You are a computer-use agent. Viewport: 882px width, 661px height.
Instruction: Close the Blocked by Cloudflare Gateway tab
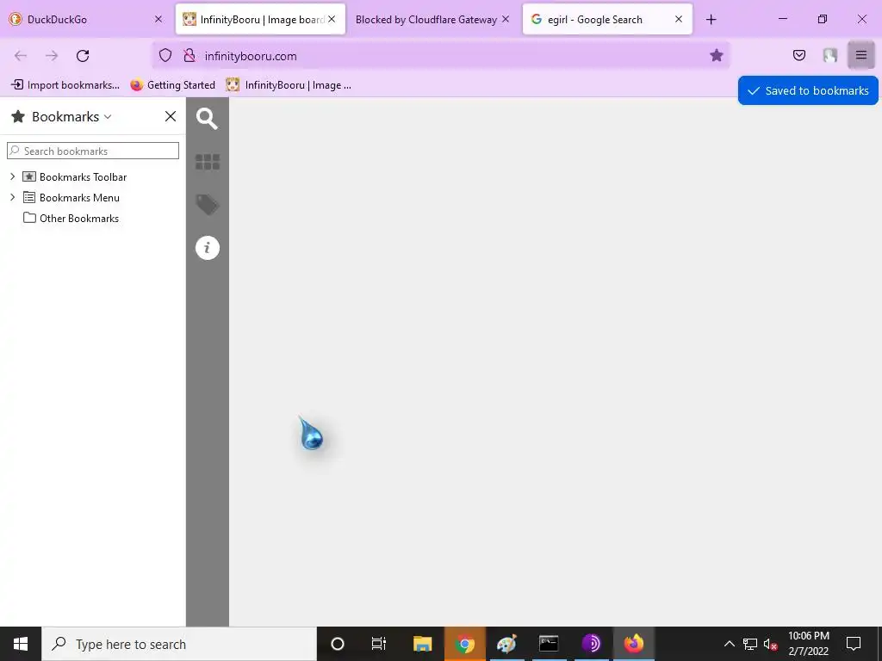506,19
